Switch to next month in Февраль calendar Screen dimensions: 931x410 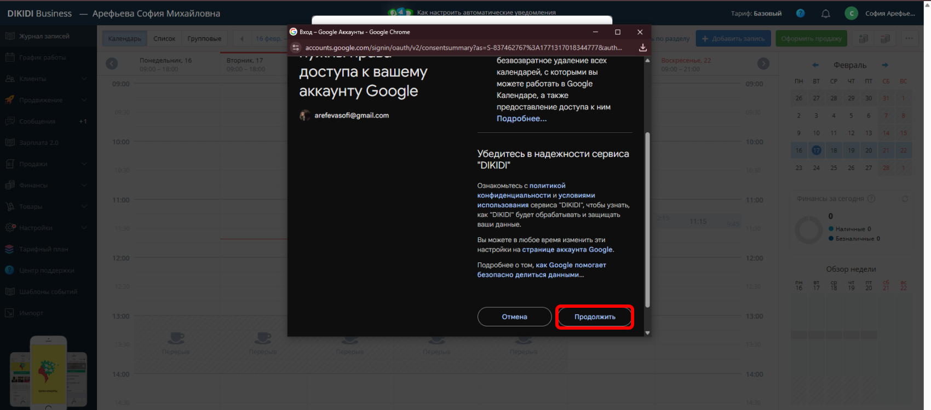[x=884, y=65]
